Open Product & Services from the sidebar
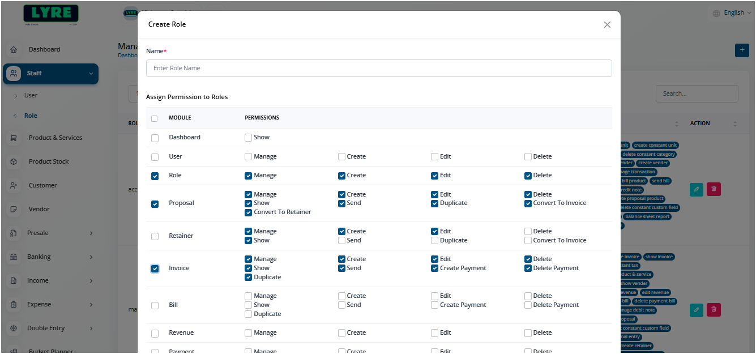Image resolution: width=756 pixels, height=354 pixels. [14, 138]
